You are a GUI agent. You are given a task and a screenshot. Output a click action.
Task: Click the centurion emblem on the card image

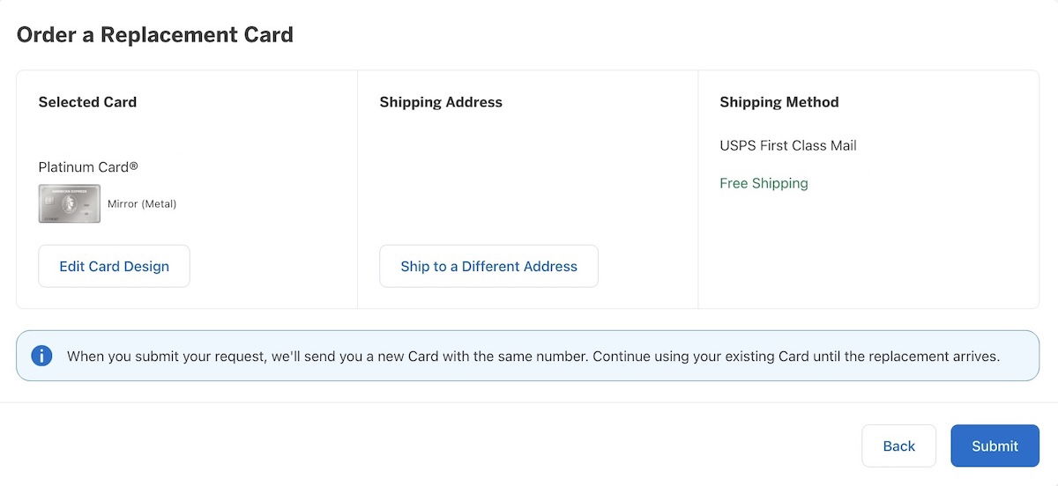(70, 204)
